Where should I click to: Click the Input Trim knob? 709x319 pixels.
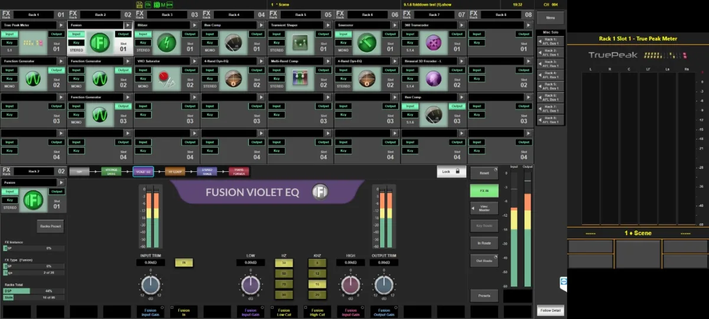pyautogui.click(x=151, y=285)
